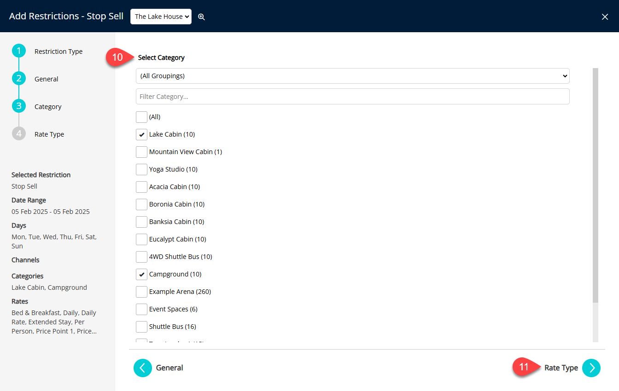Select the Acacia Cabin (10) checkbox
The image size is (619, 391).
pyautogui.click(x=141, y=187)
